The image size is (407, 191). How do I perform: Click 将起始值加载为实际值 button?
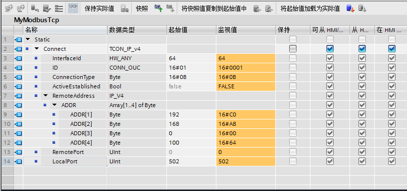pos(310,8)
